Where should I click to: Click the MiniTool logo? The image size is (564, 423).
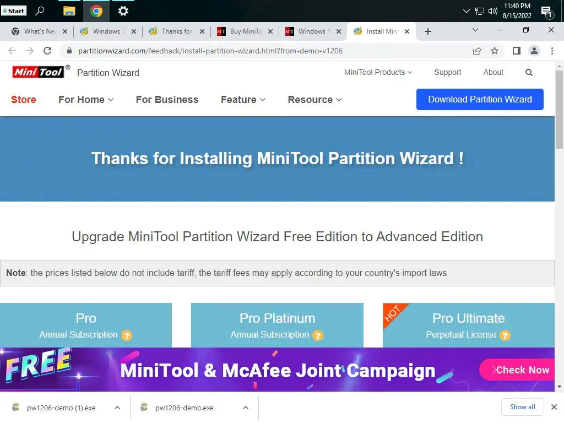click(x=39, y=72)
